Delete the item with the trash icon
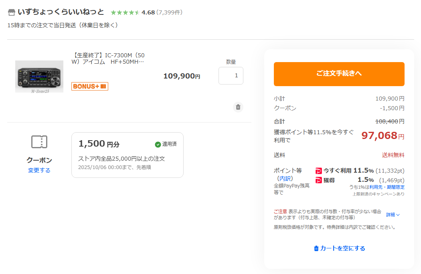 point(238,107)
